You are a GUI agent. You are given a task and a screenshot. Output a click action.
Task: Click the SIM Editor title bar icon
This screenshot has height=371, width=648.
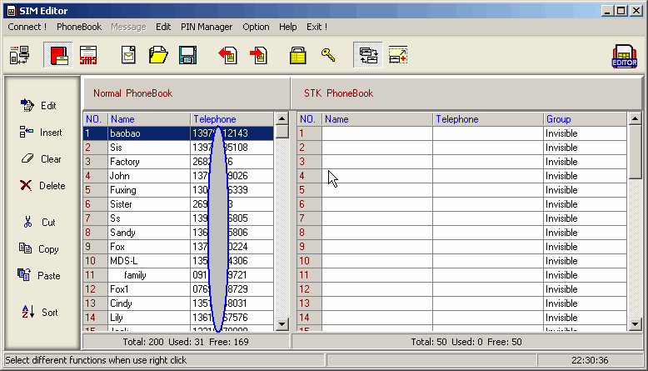pos(11,11)
